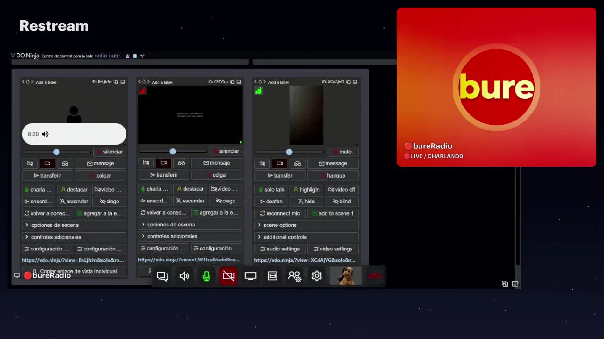Screen dimensions: 604x339
Task: Copy the ID BvLjh9n with copy icon
Action: pyautogui.click(x=116, y=82)
